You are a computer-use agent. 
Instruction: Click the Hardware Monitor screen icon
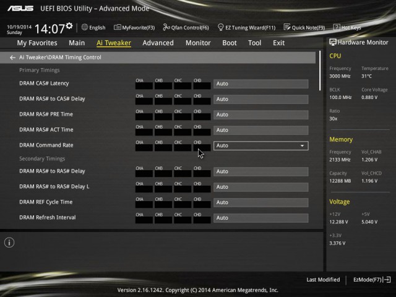pyautogui.click(x=333, y=43)
